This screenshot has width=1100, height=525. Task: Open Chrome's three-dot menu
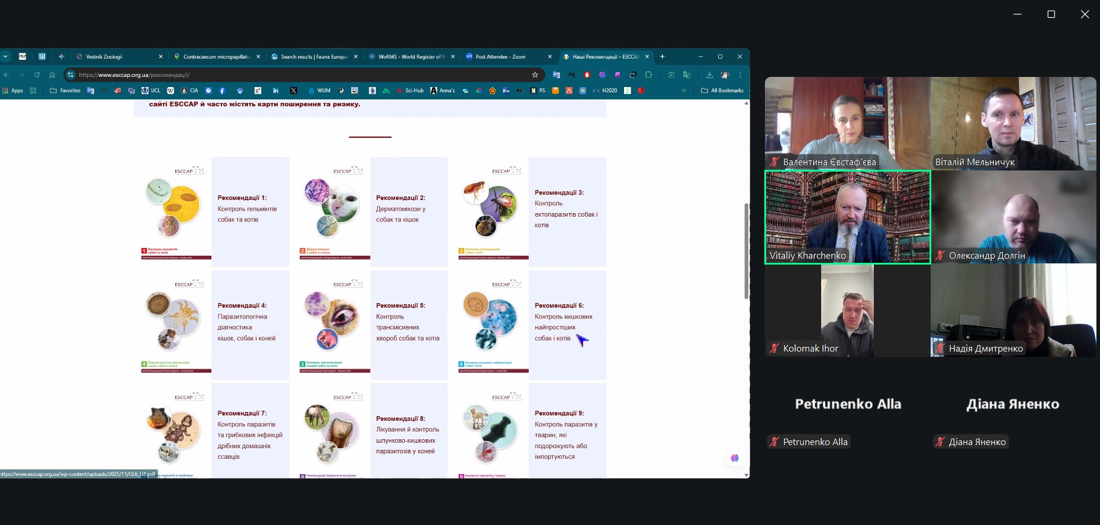click(x=740, y=75)
